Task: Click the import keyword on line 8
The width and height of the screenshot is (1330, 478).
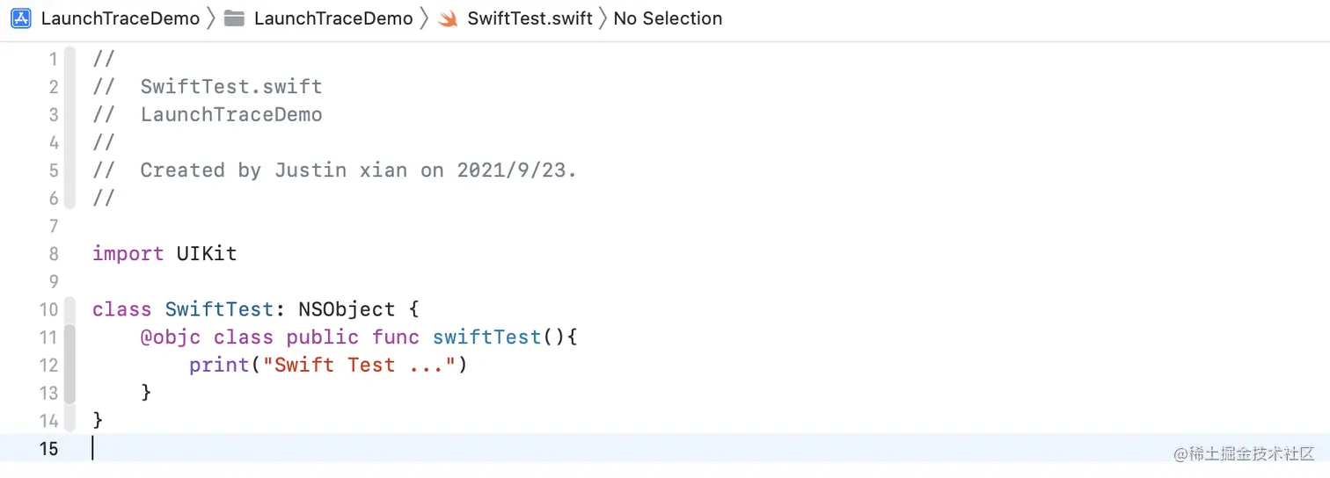Action: pyautogui.click(x=128, y=254)
